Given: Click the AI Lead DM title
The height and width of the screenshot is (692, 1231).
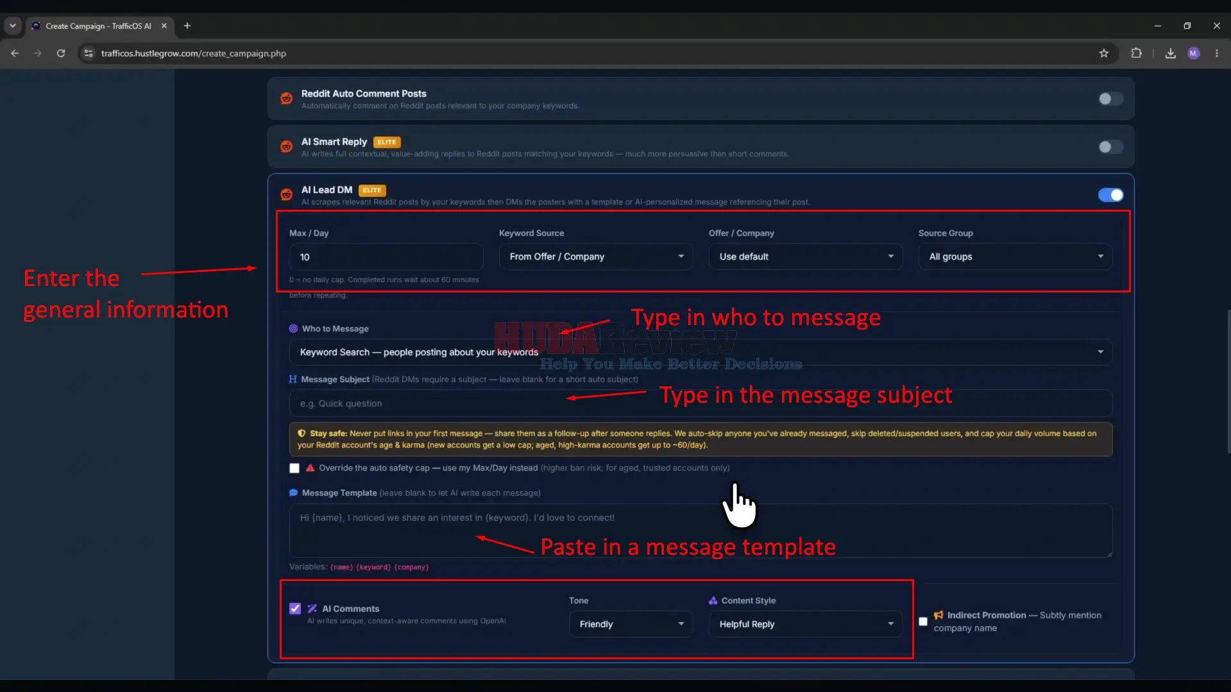Looking at the screenshot, I should (x=327, y=190).
